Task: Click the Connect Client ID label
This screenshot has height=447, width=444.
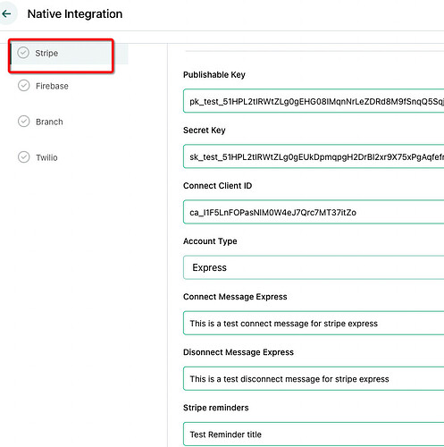Action: click(217, 186)
